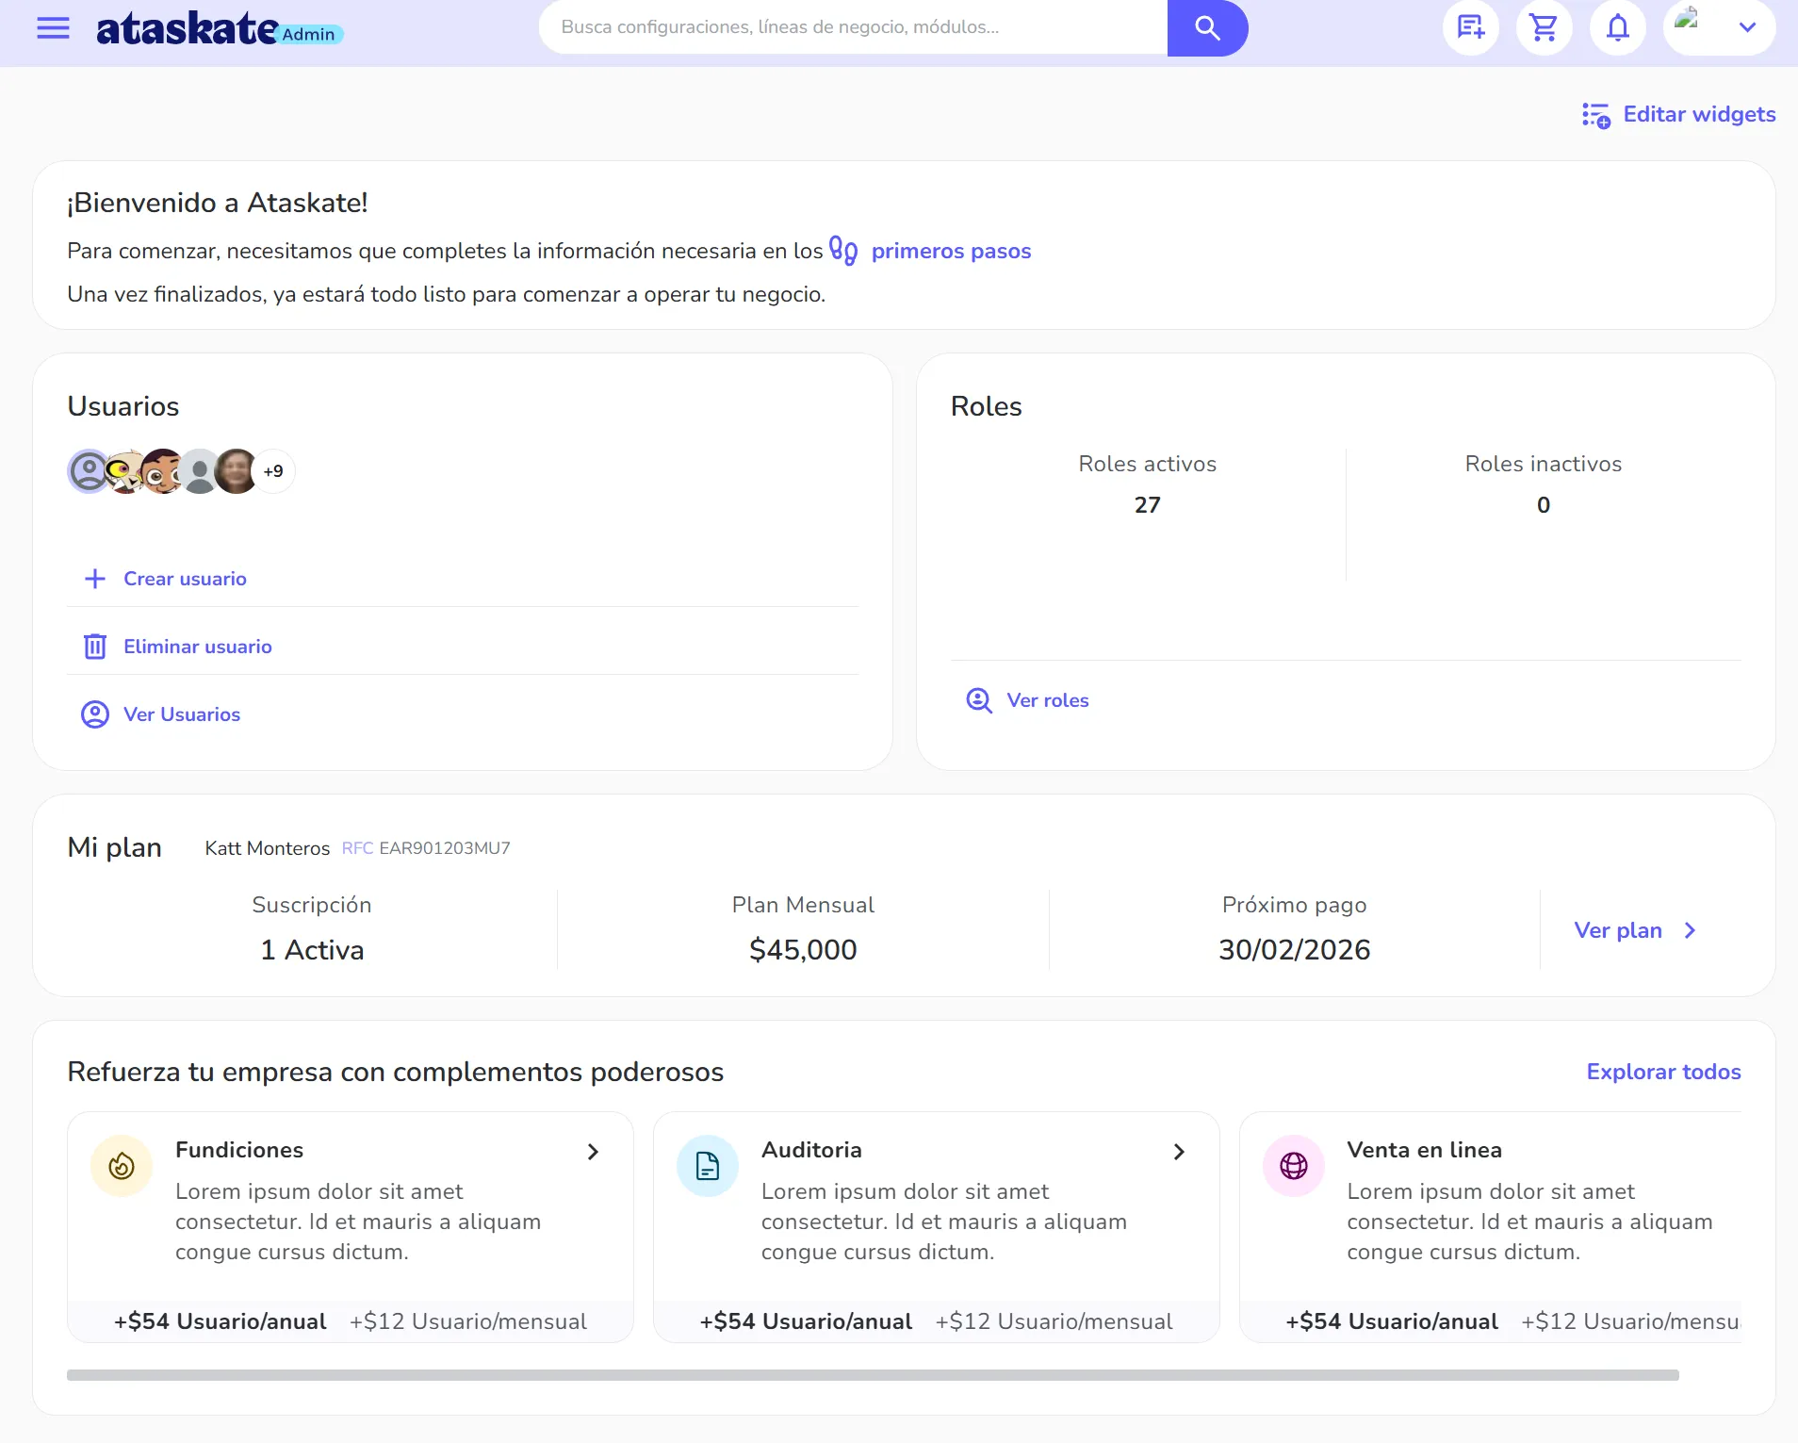Click the Editar widgets icon
The image size is (1798, 1443).
(1596, 115)
